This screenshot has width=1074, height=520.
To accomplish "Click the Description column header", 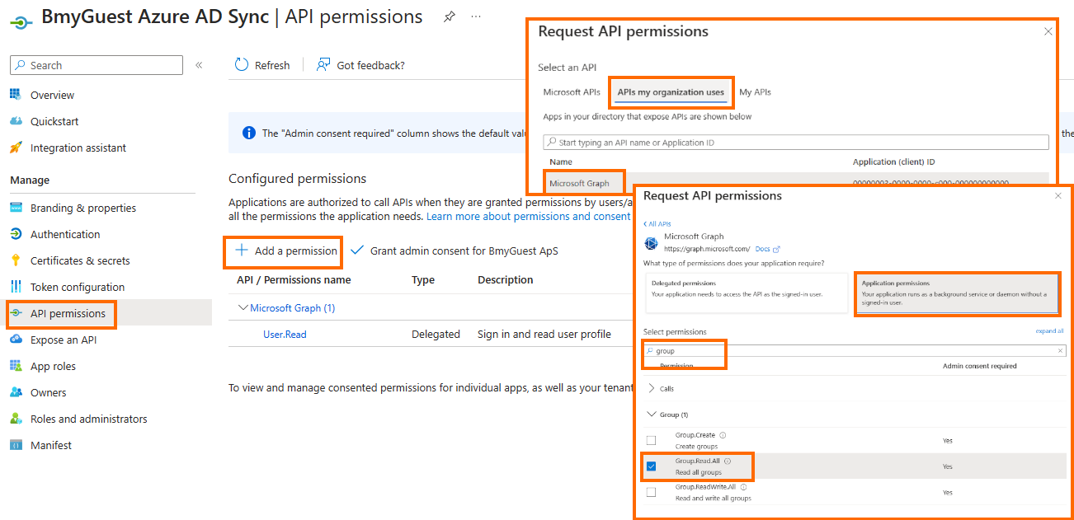I will (x=506, y=280).
